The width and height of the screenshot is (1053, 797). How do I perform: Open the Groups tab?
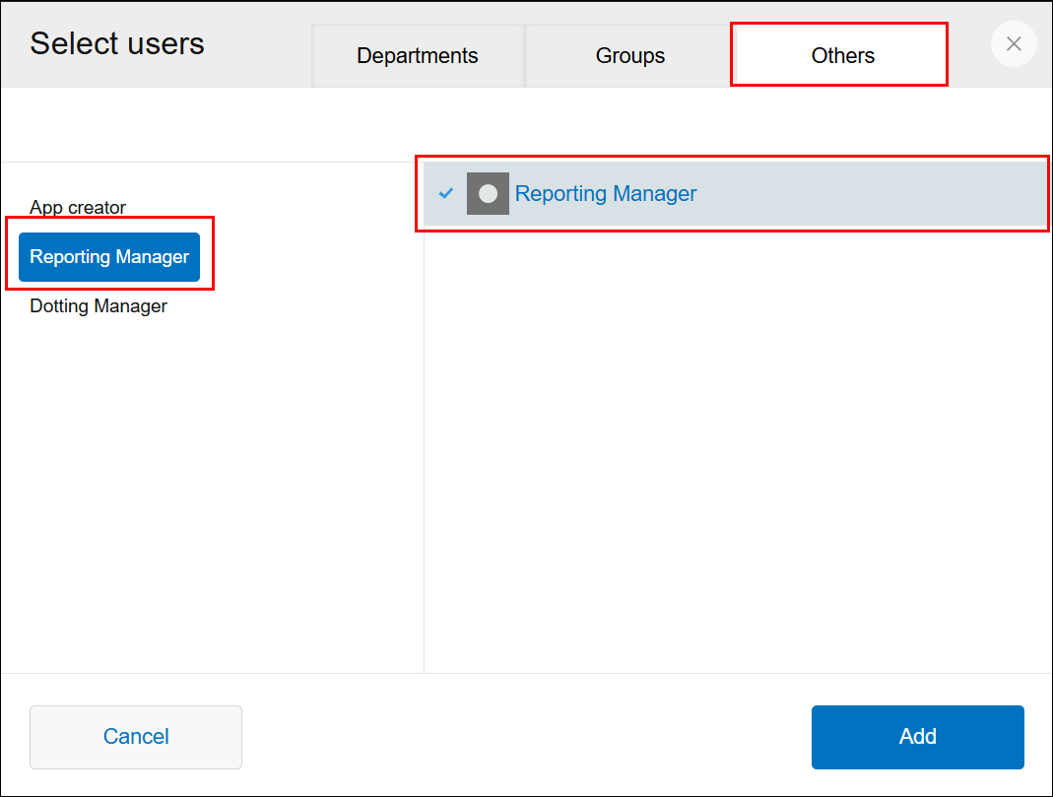click(x=629, y=55)
